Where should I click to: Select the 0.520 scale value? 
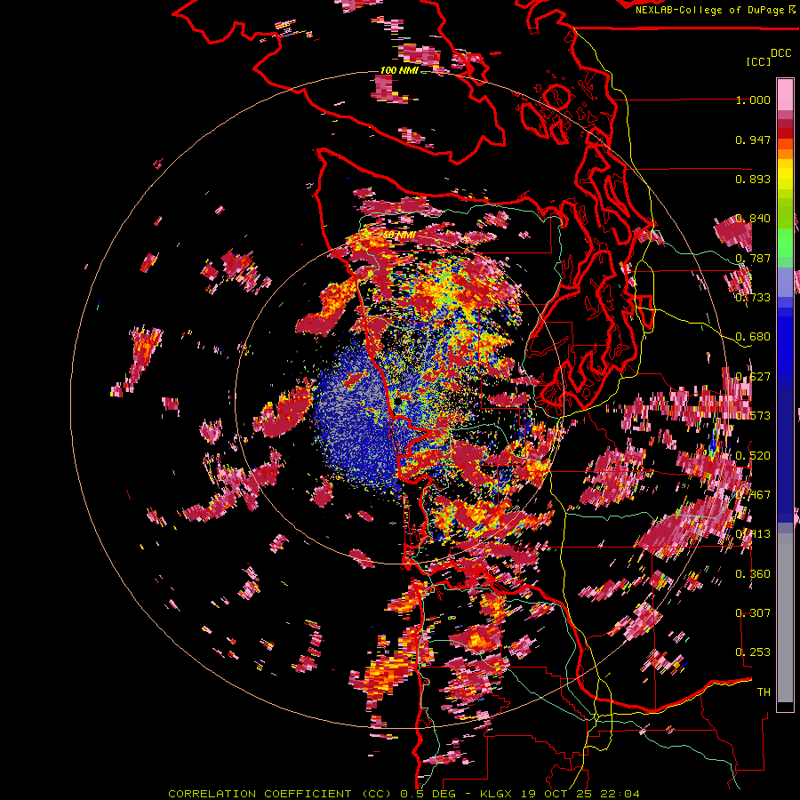(x=753, y=456)
